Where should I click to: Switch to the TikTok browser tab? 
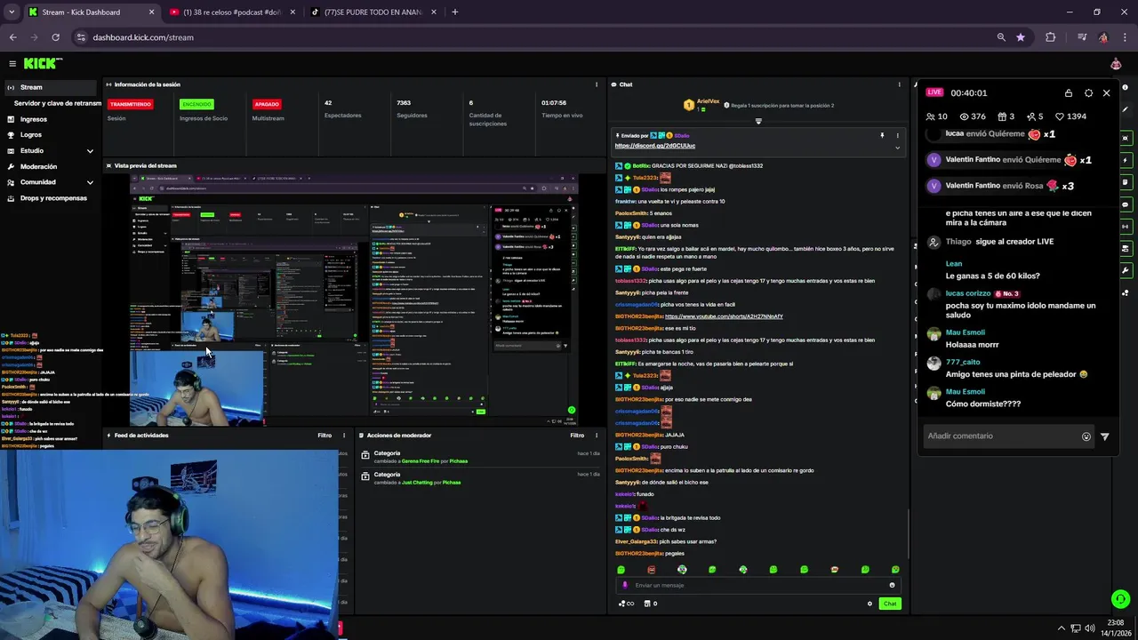click(373, 12)
